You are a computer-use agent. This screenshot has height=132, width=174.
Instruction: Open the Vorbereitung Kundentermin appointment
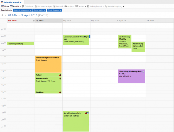(x=48, y=64)
